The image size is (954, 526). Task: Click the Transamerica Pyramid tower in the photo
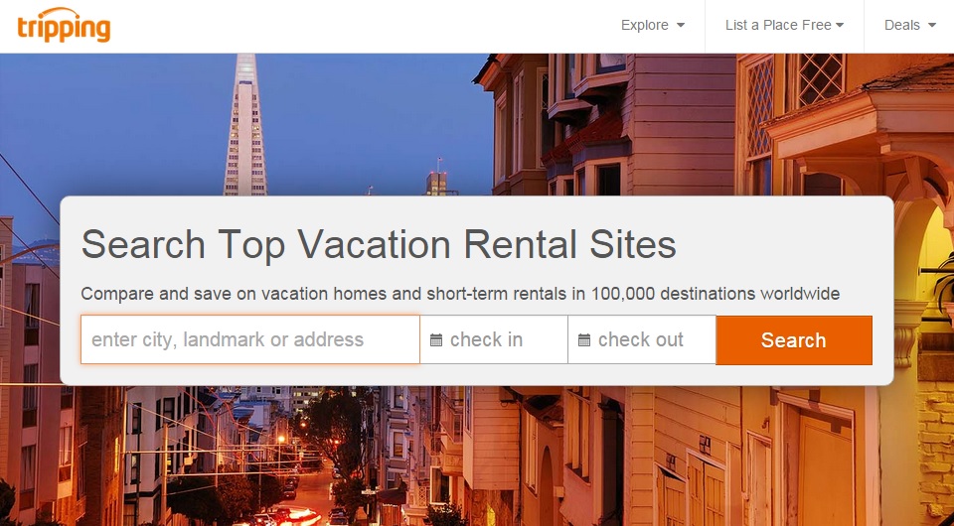coord(245,124)
